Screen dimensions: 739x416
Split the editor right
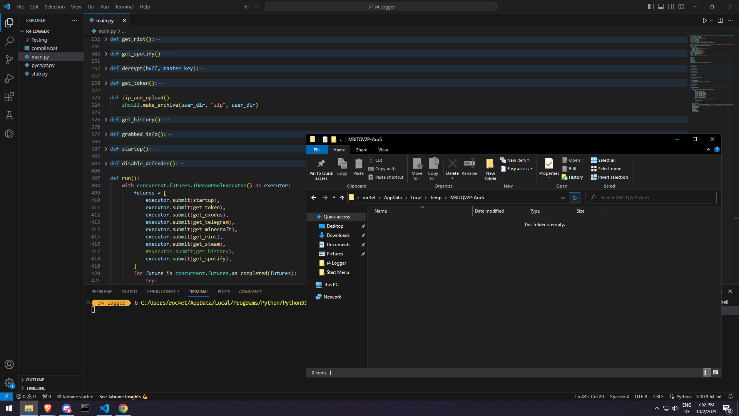coord(720,20)
